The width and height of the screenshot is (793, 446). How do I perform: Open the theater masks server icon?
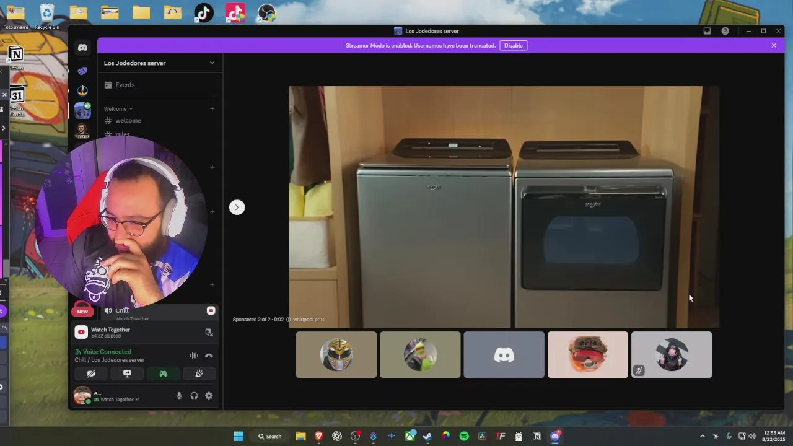(82, 71)
